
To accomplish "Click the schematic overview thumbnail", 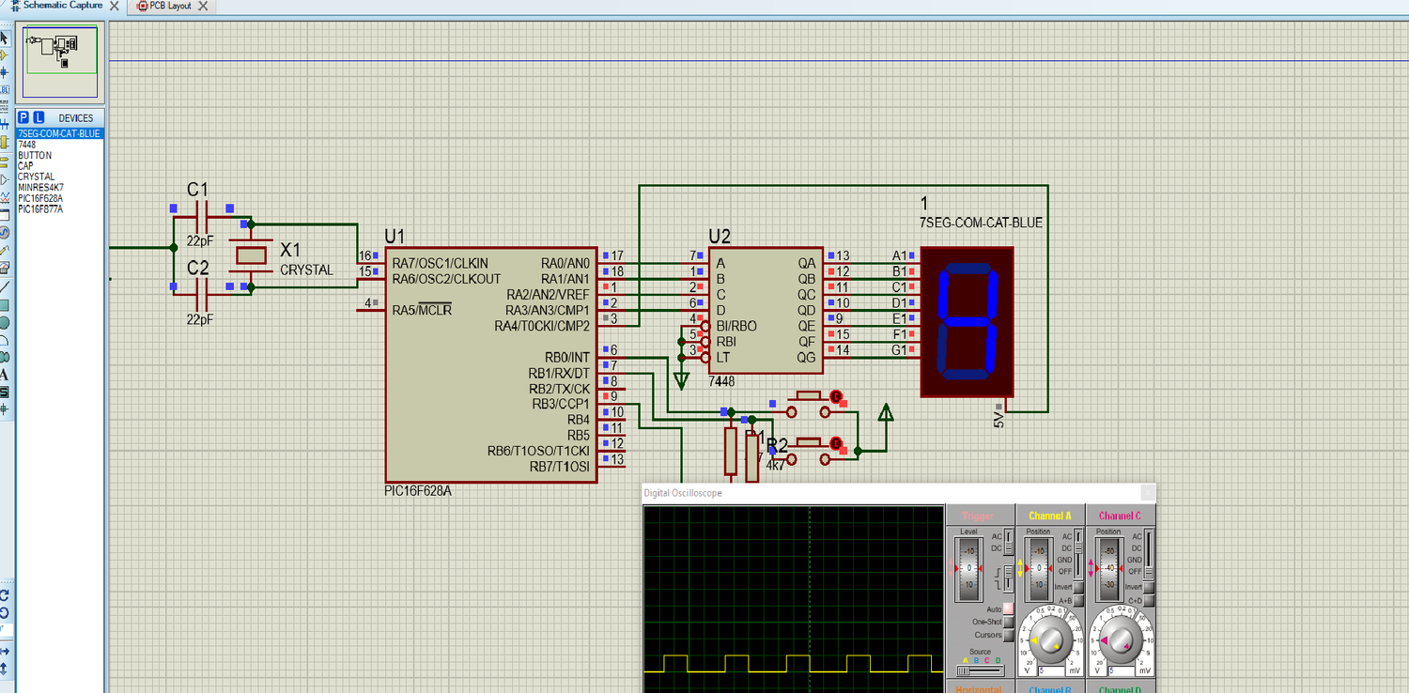I will click(60, 62).
